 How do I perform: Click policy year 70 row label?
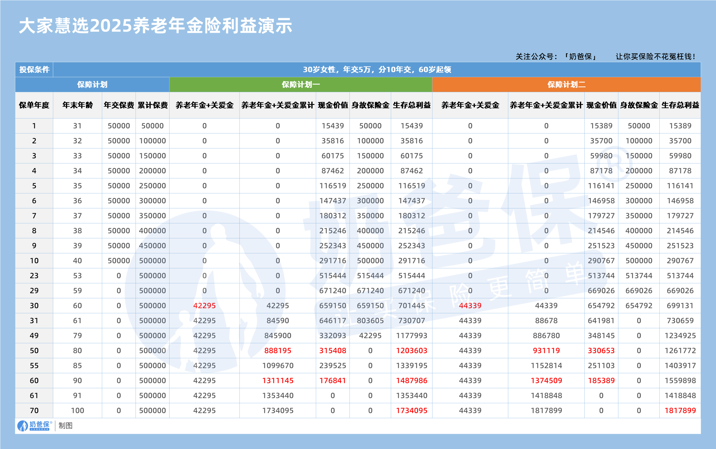point(34,410)
